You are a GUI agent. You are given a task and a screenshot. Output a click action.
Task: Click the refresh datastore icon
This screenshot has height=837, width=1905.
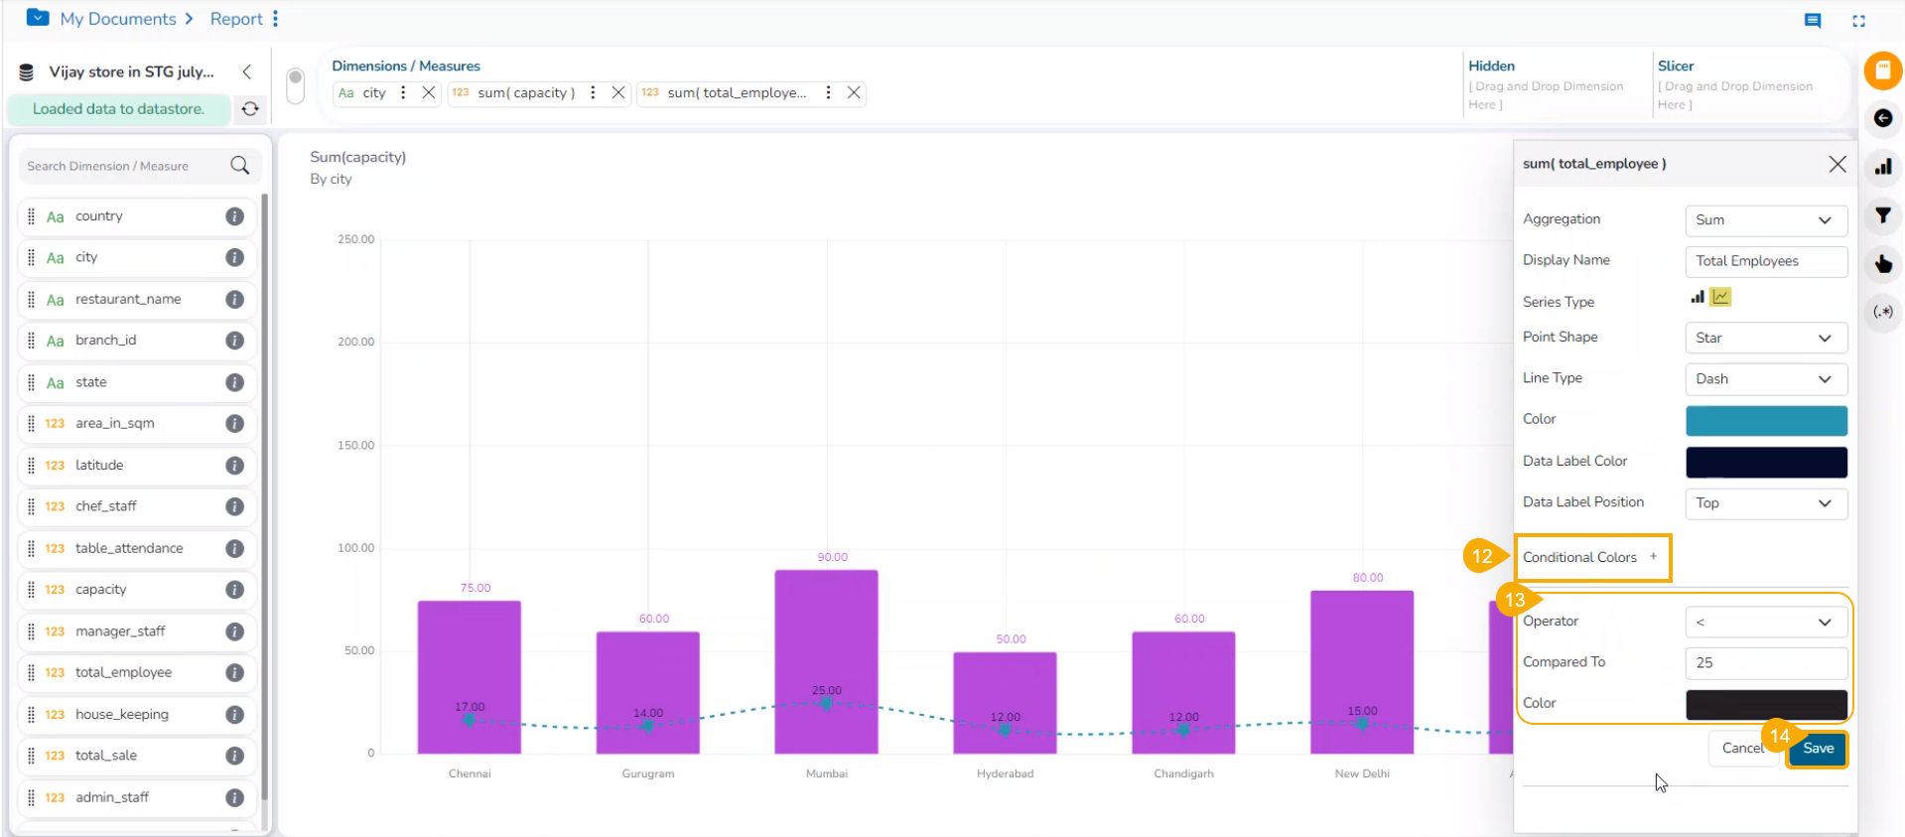point(250,109)
